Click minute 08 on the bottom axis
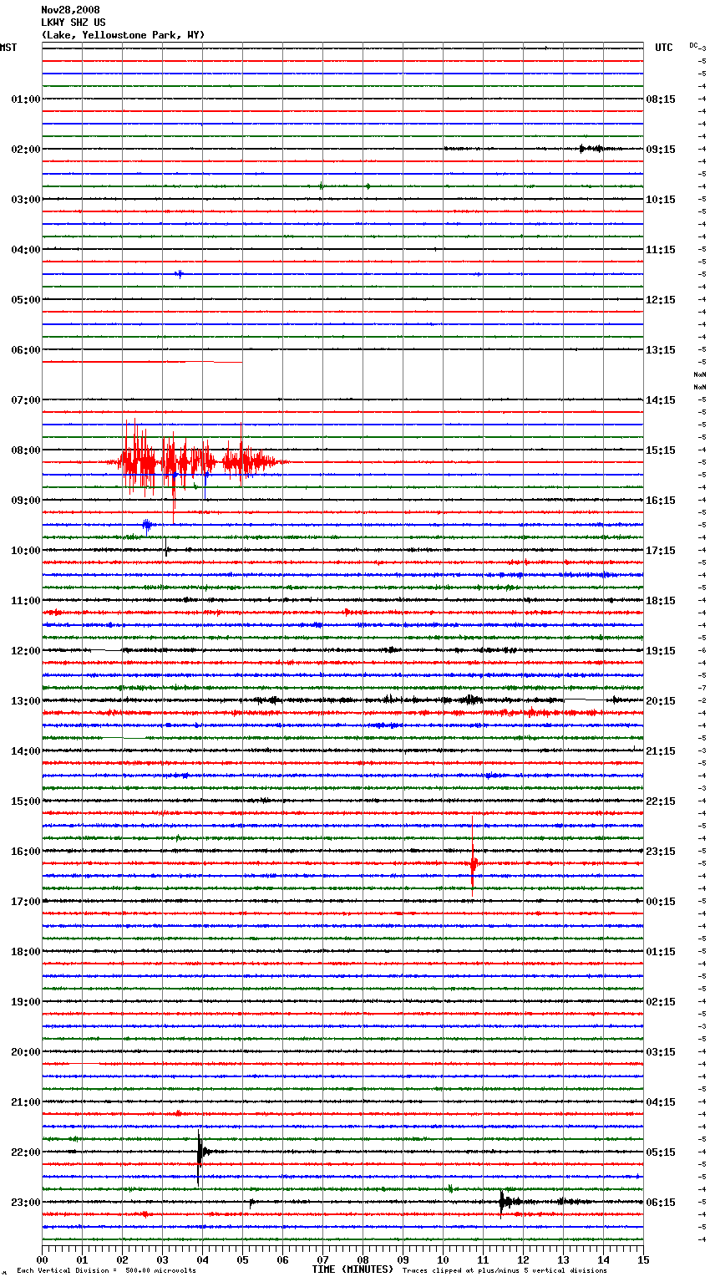This screenshot has height=1282, width=710. click(363, 1259)
